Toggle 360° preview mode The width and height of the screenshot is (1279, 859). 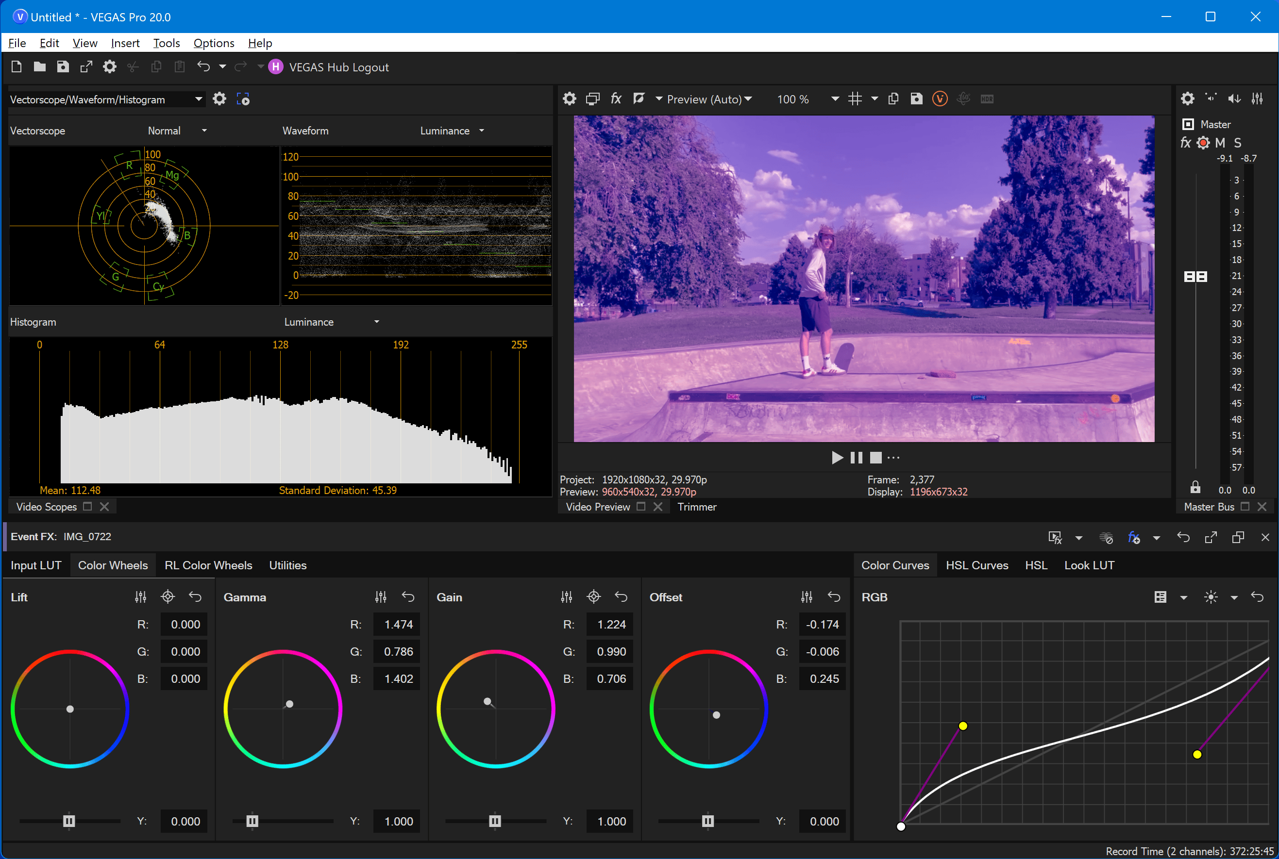pos(963,99)
